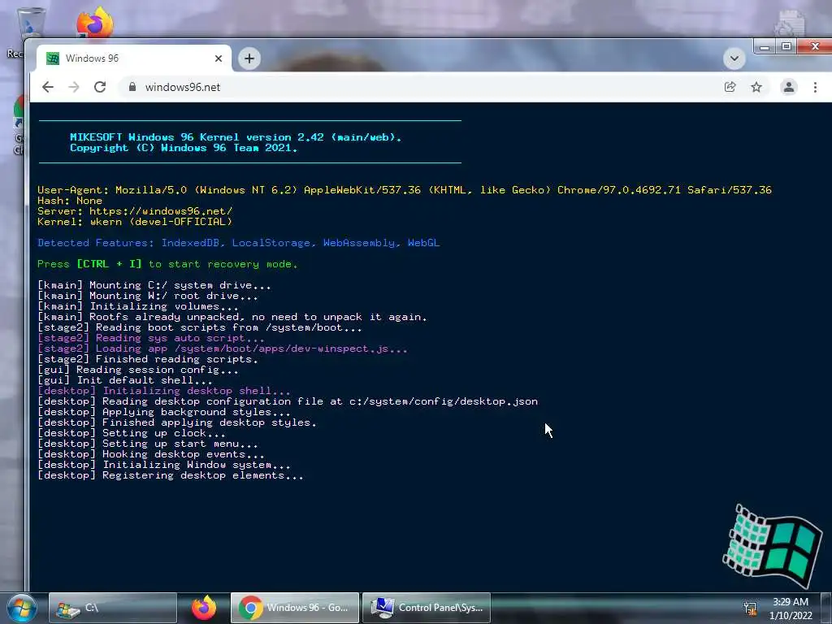Click the 'User-Agent: Mozilla/5.0' line

tap(405, 190)
